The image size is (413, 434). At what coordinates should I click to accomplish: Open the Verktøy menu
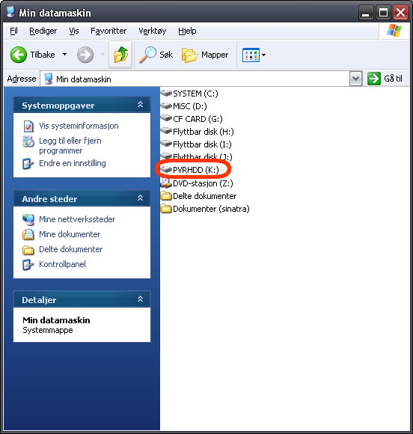(x=152, y=31)
